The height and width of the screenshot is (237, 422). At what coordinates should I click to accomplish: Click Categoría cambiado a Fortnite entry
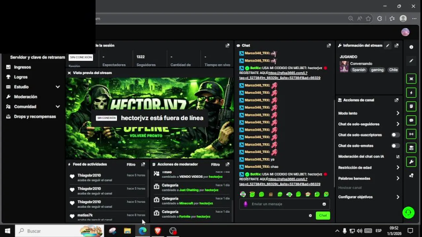click(191, 214)
